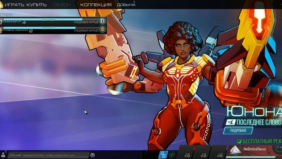Screen dimensions: 282x159
Task: Click the chat input field
Action: tap(48, 155)
